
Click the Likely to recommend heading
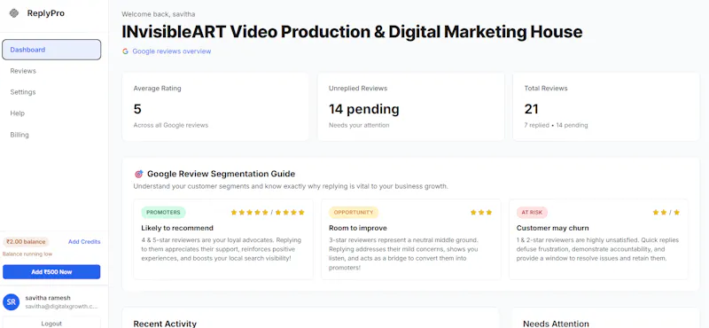coord(177,228)
